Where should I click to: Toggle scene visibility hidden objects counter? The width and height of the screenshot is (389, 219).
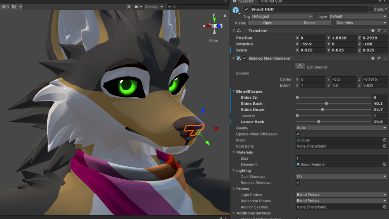tap(5, 7)
